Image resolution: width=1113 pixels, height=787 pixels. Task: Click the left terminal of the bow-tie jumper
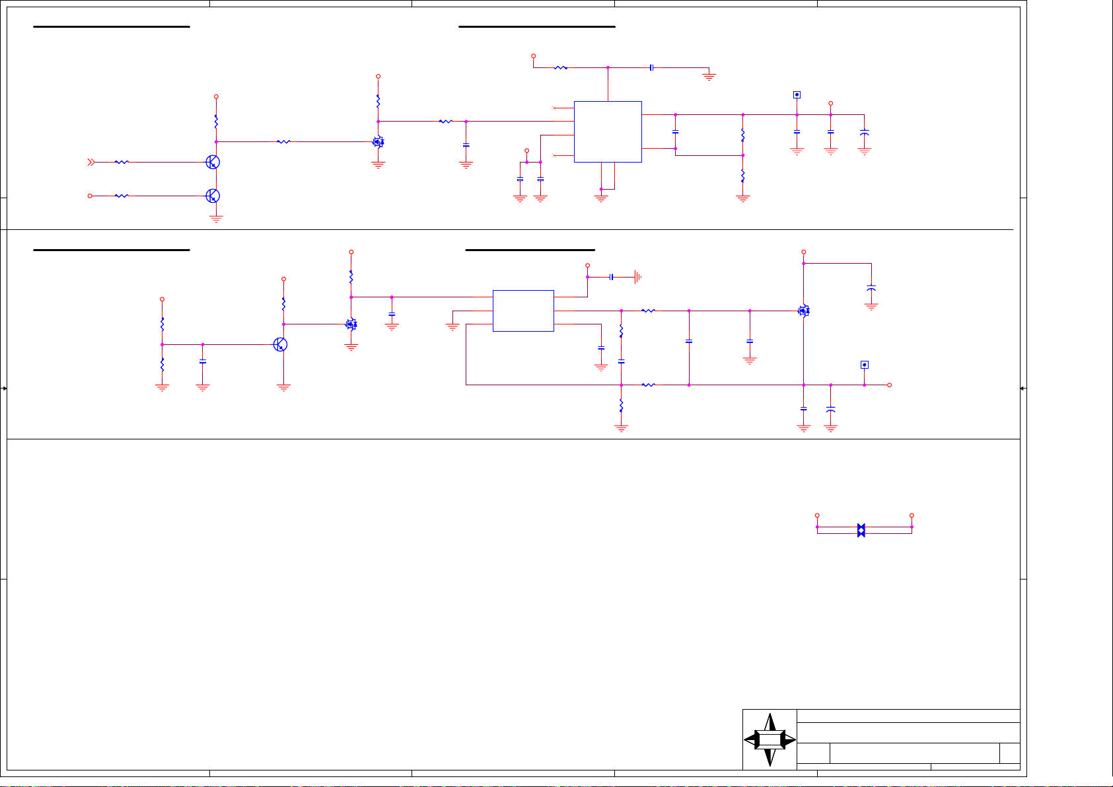tap(817, 515)
